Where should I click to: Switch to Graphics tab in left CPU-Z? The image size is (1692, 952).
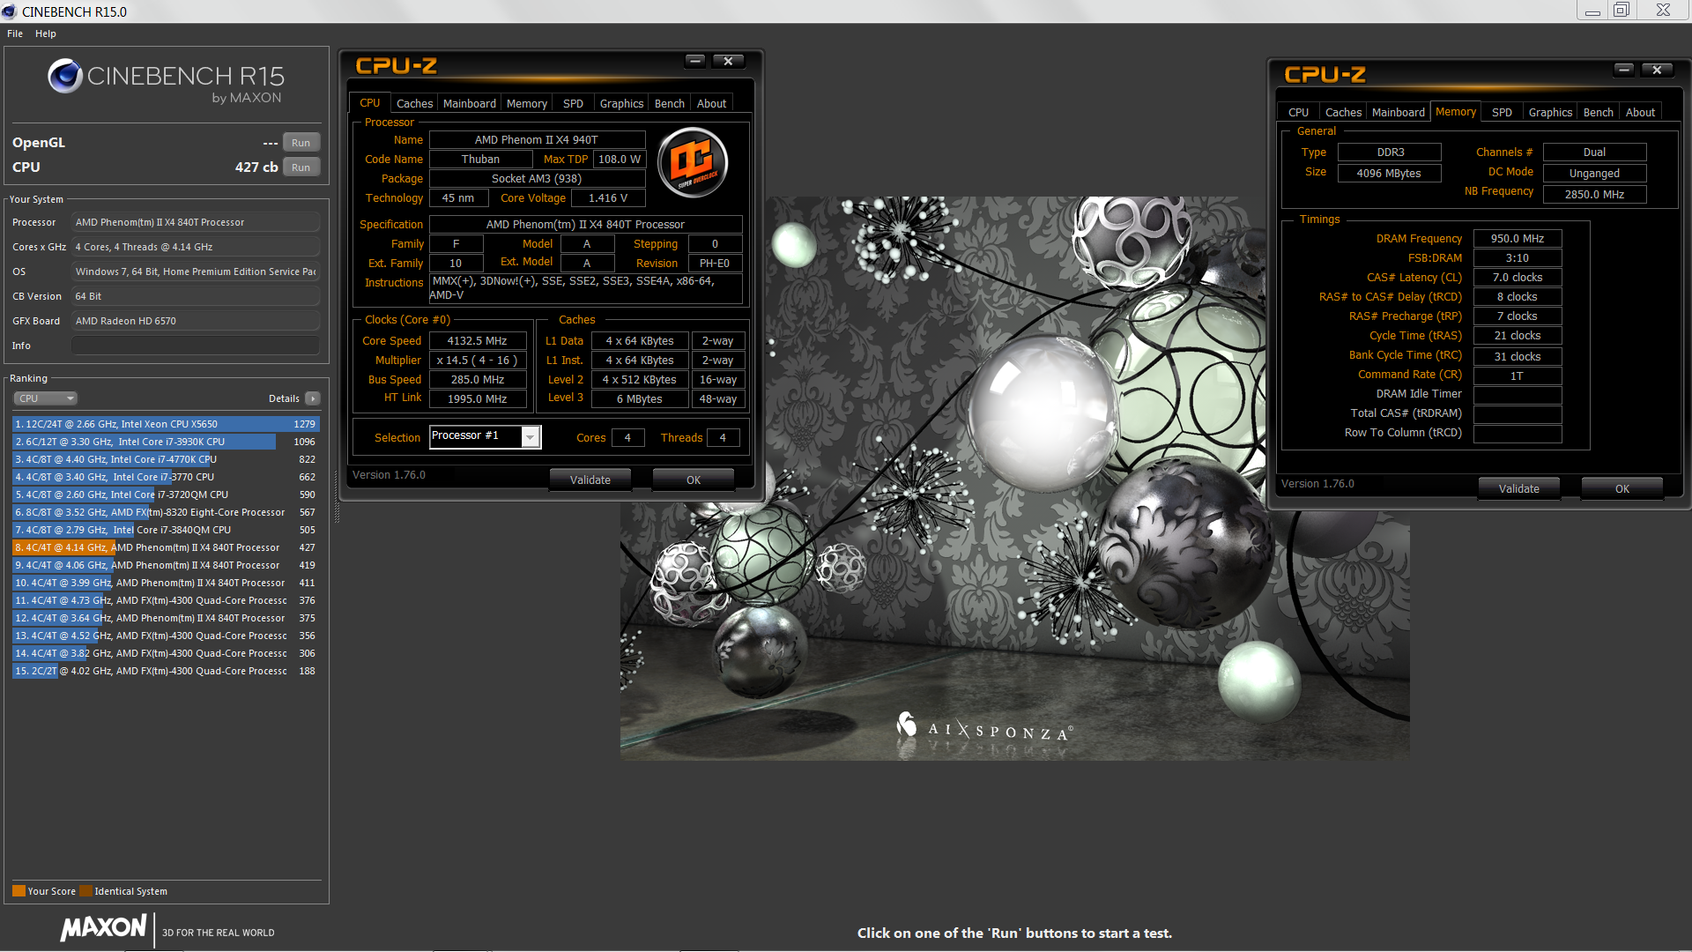point(621,103)
